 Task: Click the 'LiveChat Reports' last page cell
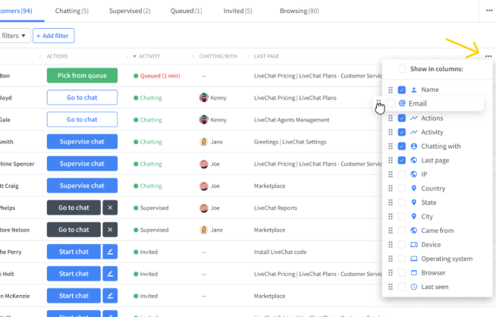(x=275, y=208)
